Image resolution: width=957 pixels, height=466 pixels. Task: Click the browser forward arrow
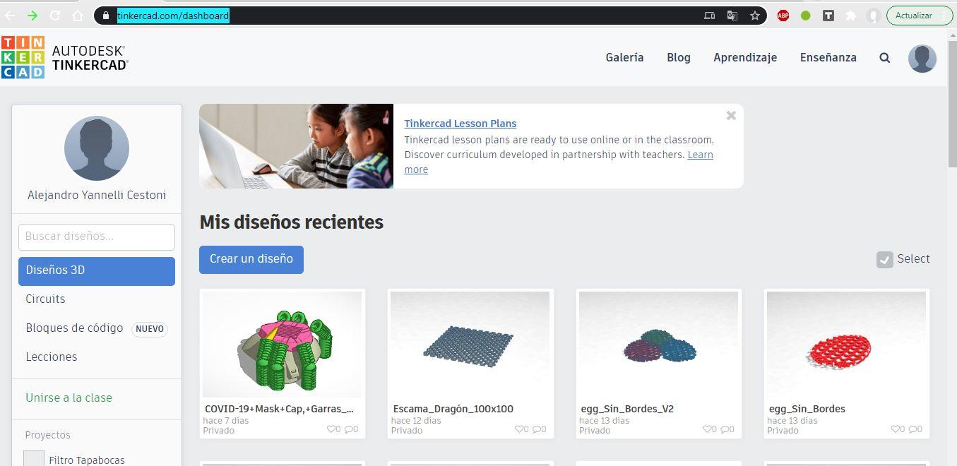[x=32, y=15]
